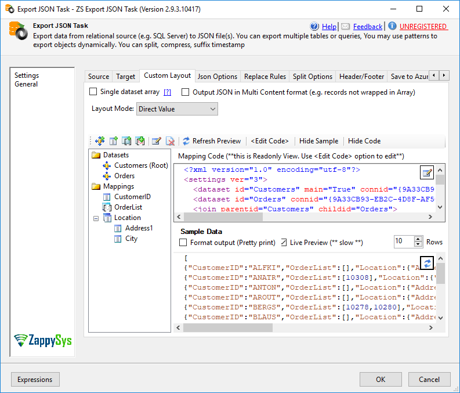Image resolution: width=460 pixels, height=393 pixels.
Task: Select General in left panel
Action: click(x=26, y=84)
